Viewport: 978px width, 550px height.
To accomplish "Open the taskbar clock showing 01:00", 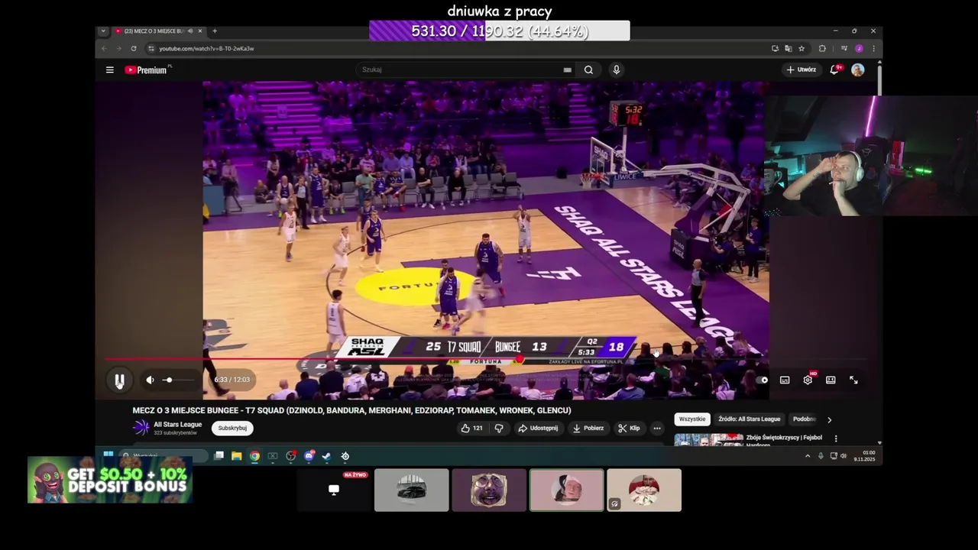I will (869, 456).
